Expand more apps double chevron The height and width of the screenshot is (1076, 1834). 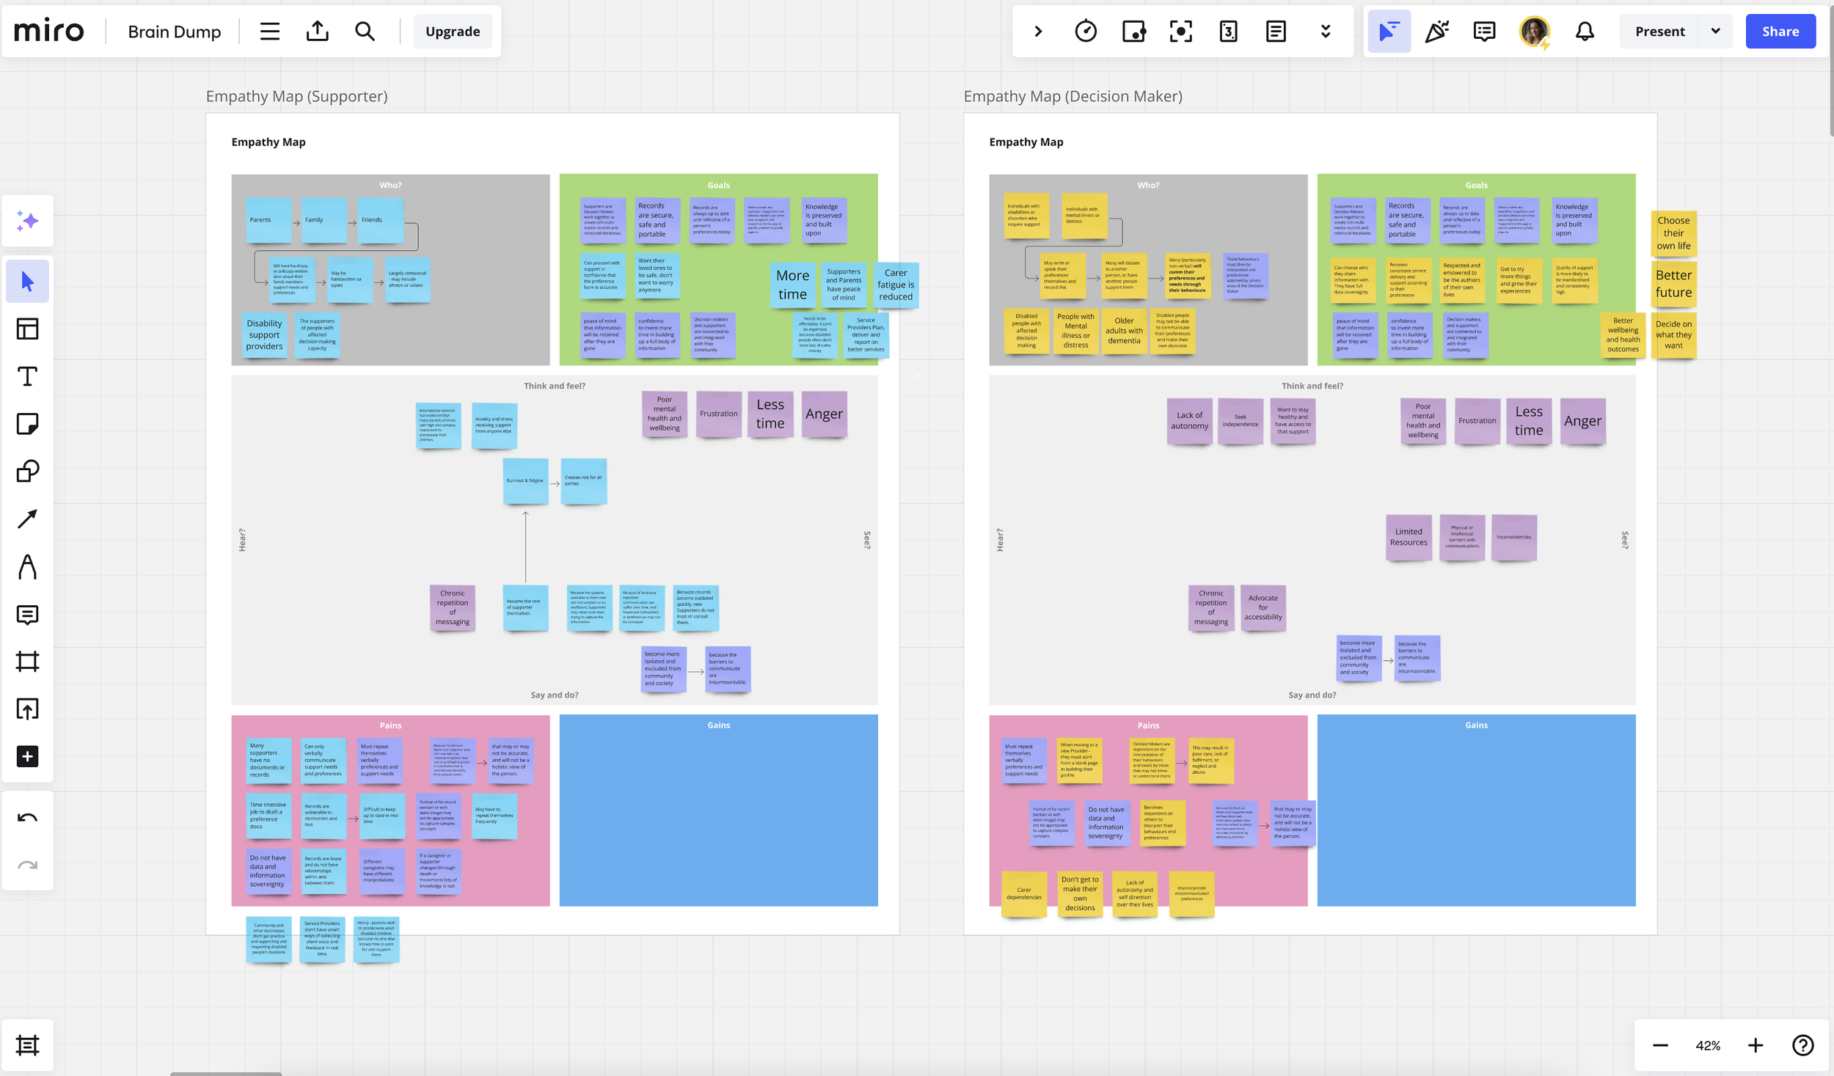click(x=1326, y=32)
